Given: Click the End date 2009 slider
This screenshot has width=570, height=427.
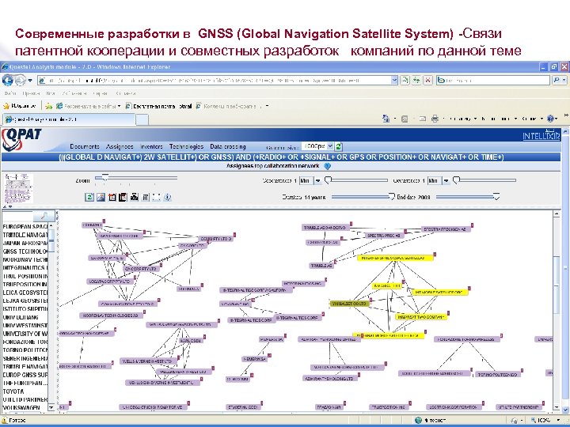Looking at the screenshot, I should 468,197.
